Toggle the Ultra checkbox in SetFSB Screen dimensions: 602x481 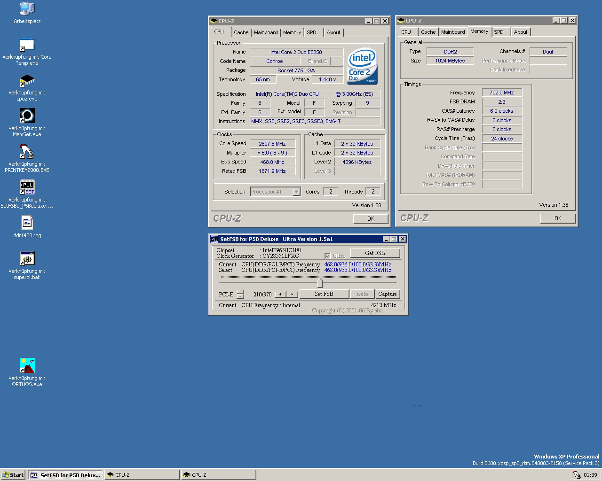[x=327, y=256]
